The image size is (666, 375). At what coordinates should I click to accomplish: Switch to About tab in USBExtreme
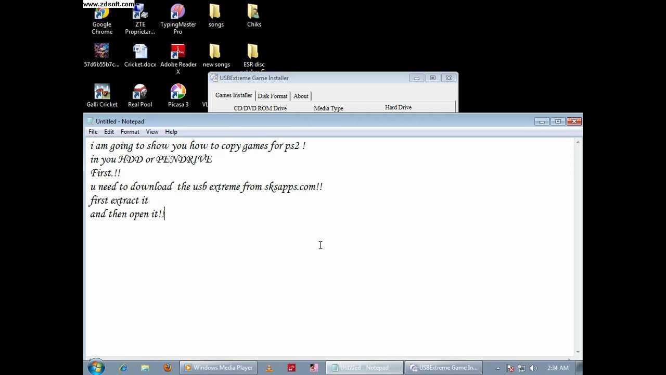[301, 96]
